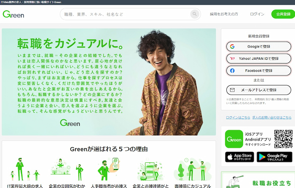Click the 面接前にカジュアル handshake illustration
The height and width of the screenshot is (188, 295).
click(193, 169)
